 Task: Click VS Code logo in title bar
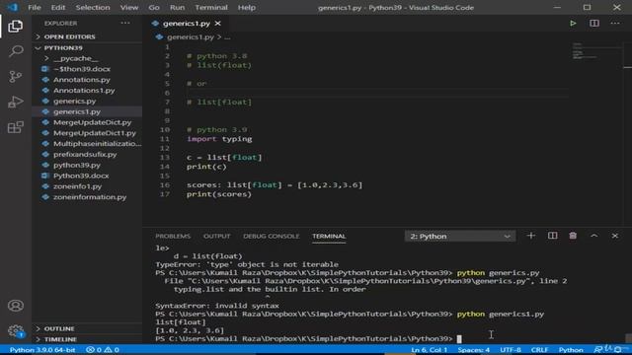pyautogui.click(x=13, y=7)
